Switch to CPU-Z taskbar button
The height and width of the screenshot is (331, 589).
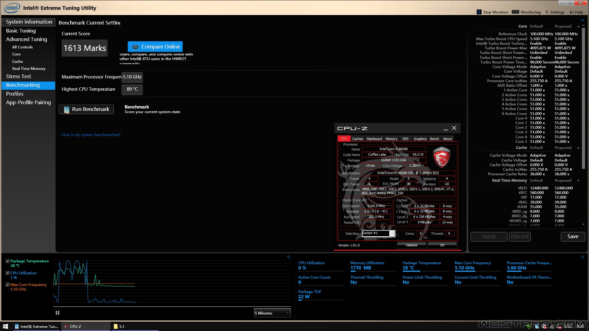coord(86,326)
